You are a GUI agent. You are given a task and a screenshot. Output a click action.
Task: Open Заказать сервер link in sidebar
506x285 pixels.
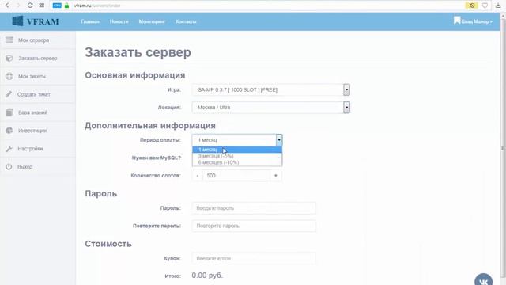tap(38, 59)
